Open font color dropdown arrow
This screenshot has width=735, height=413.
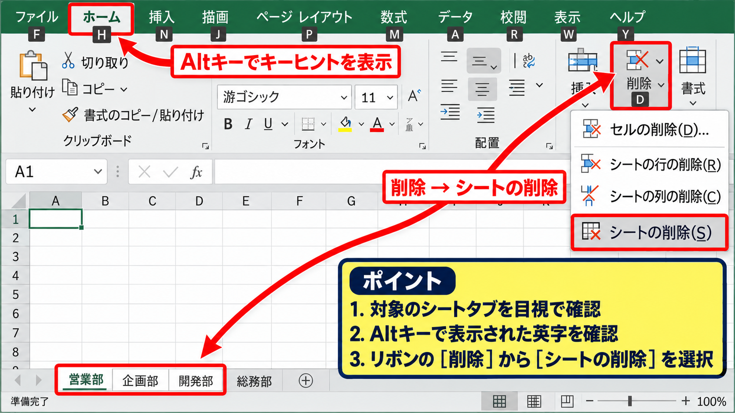392,124
